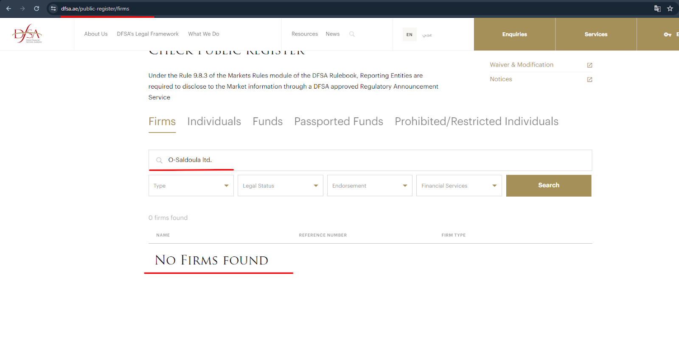
Task: Click the Enquiries button
Action: pyautogui.click(x=514, y=34)
